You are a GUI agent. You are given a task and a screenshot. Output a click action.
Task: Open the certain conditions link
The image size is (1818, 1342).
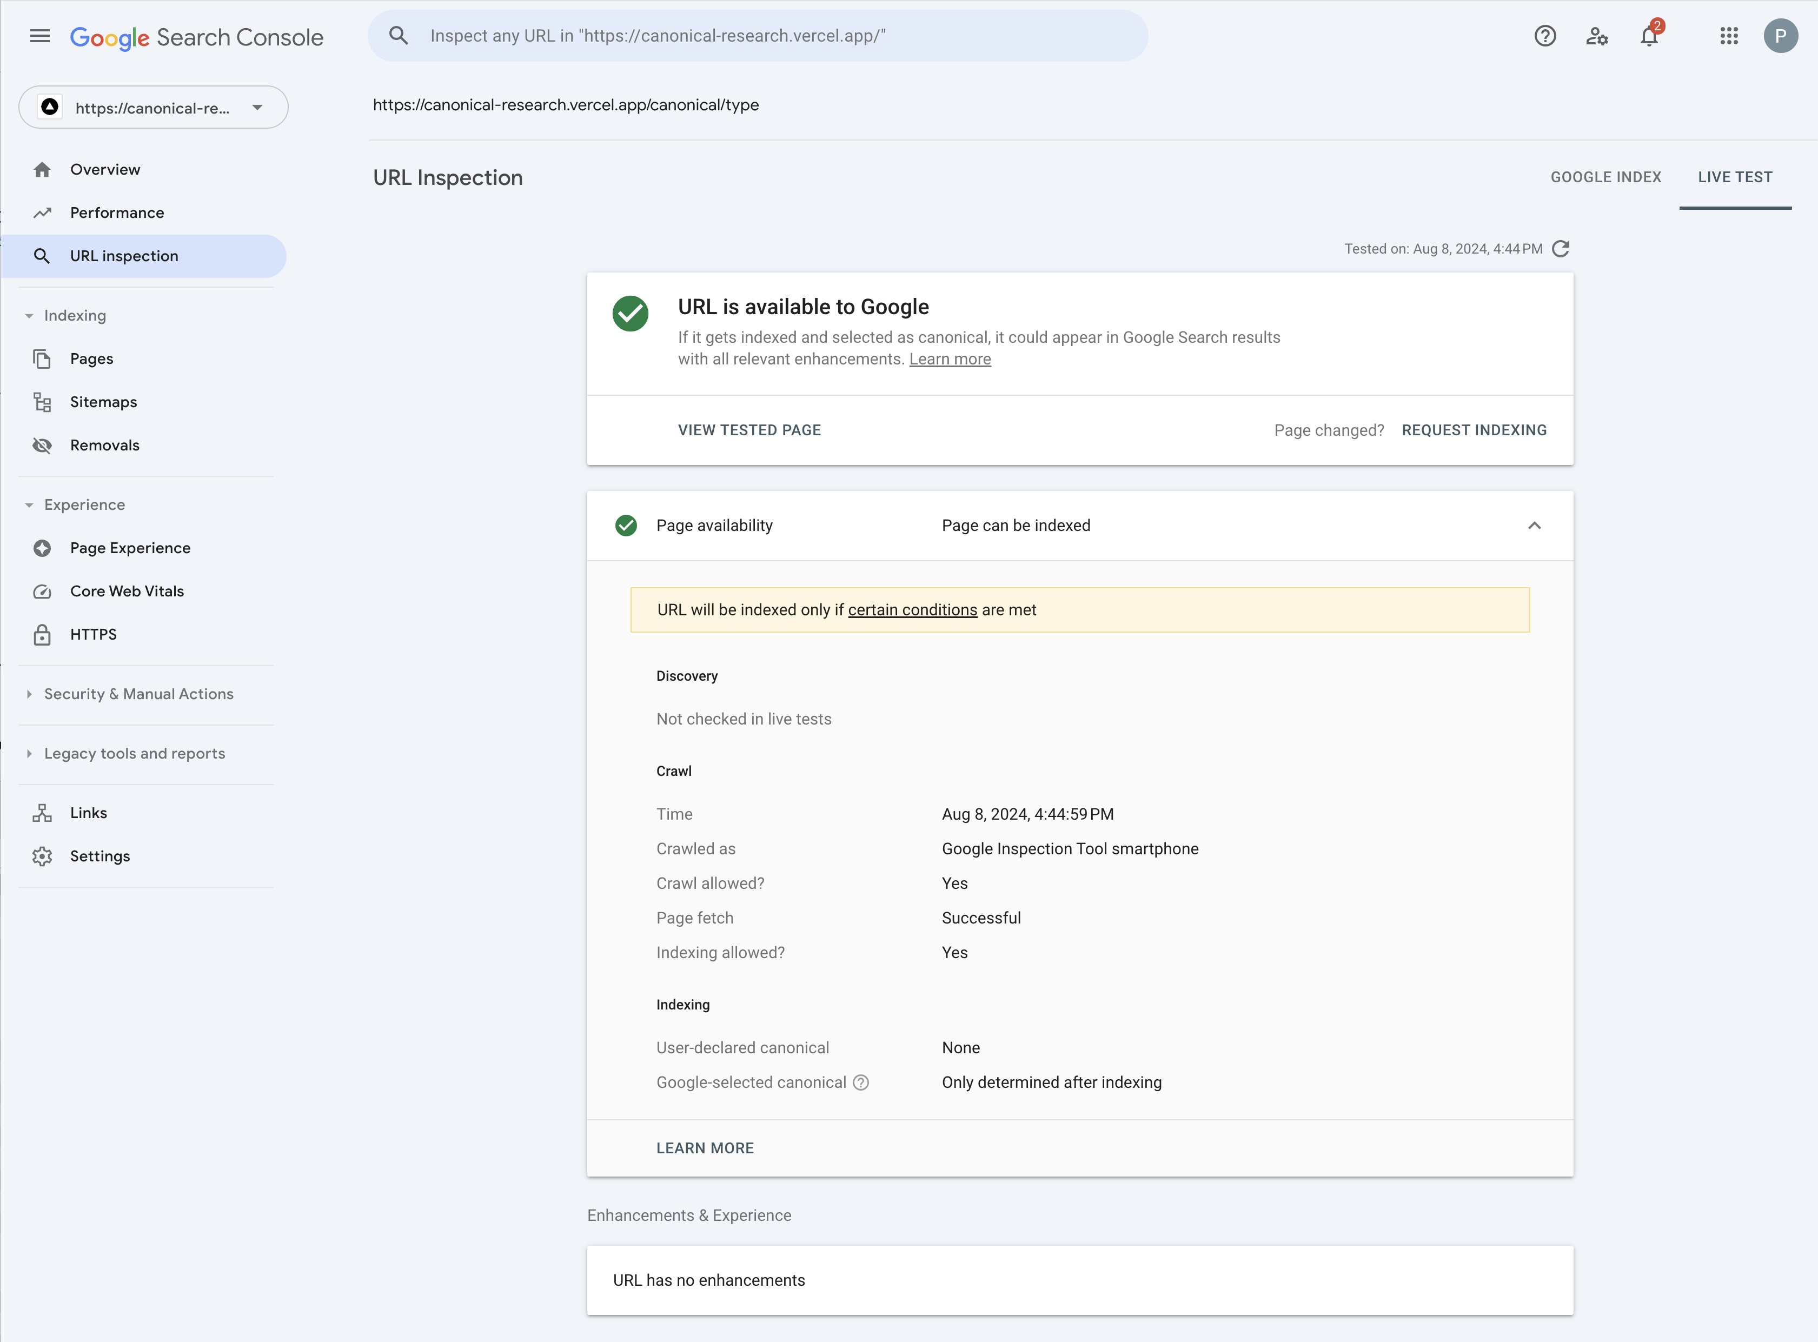(912, 610)
